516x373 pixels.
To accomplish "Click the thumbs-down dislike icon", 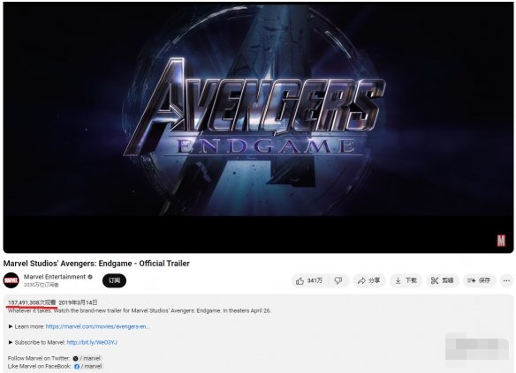I will point(338,280).
